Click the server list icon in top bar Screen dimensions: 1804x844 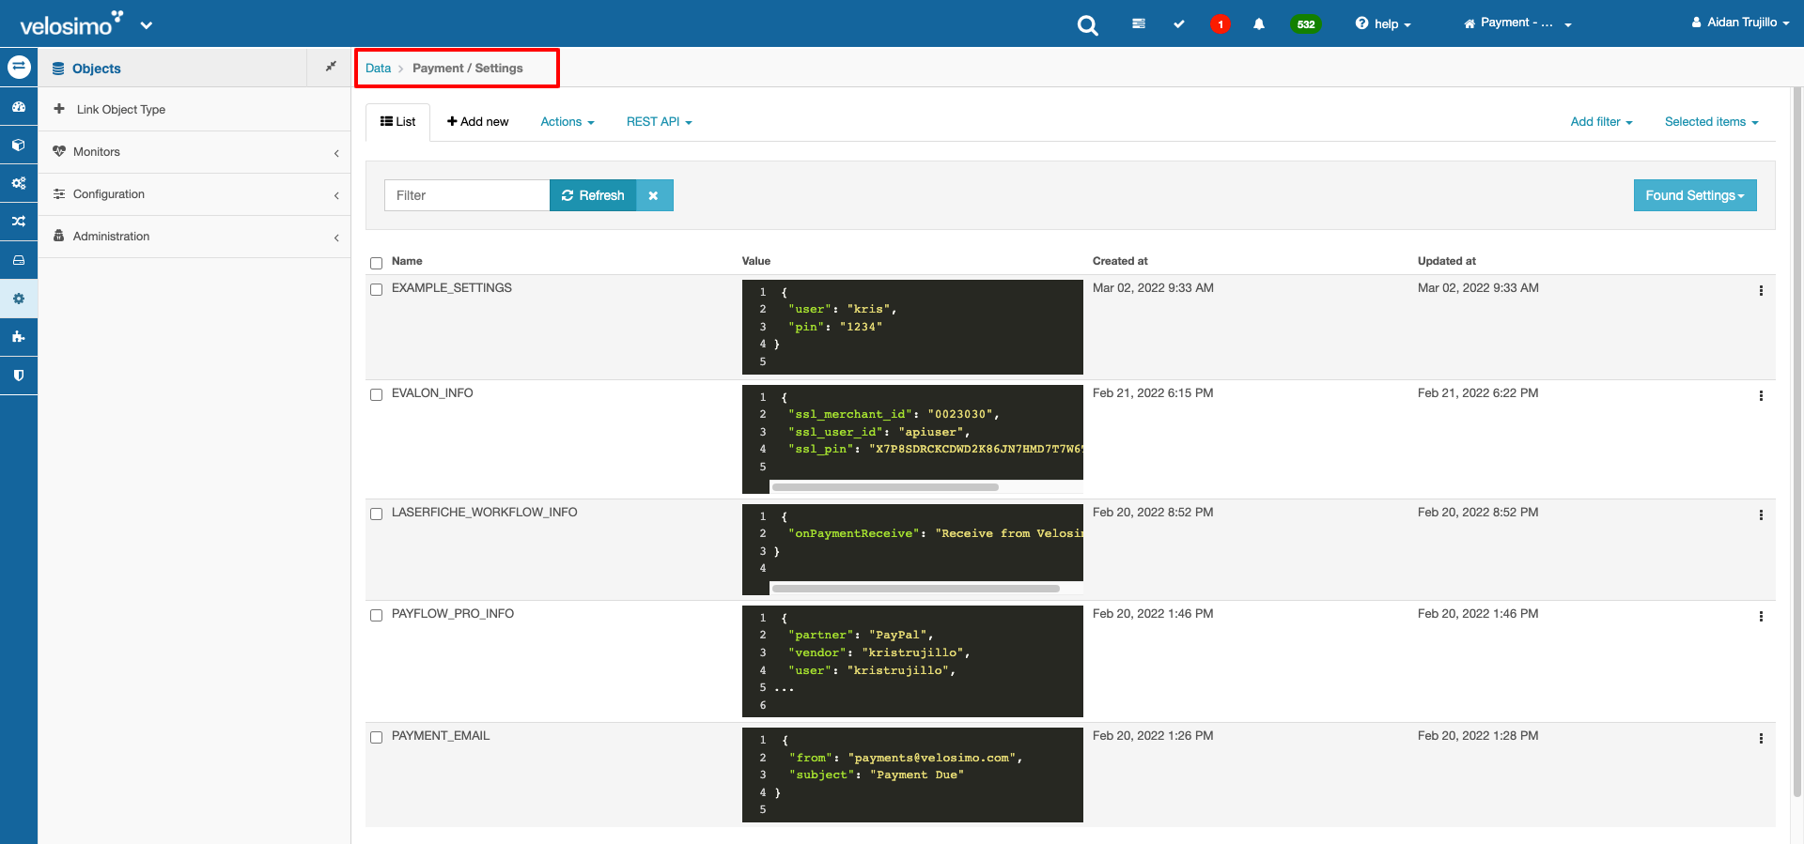1139,23
